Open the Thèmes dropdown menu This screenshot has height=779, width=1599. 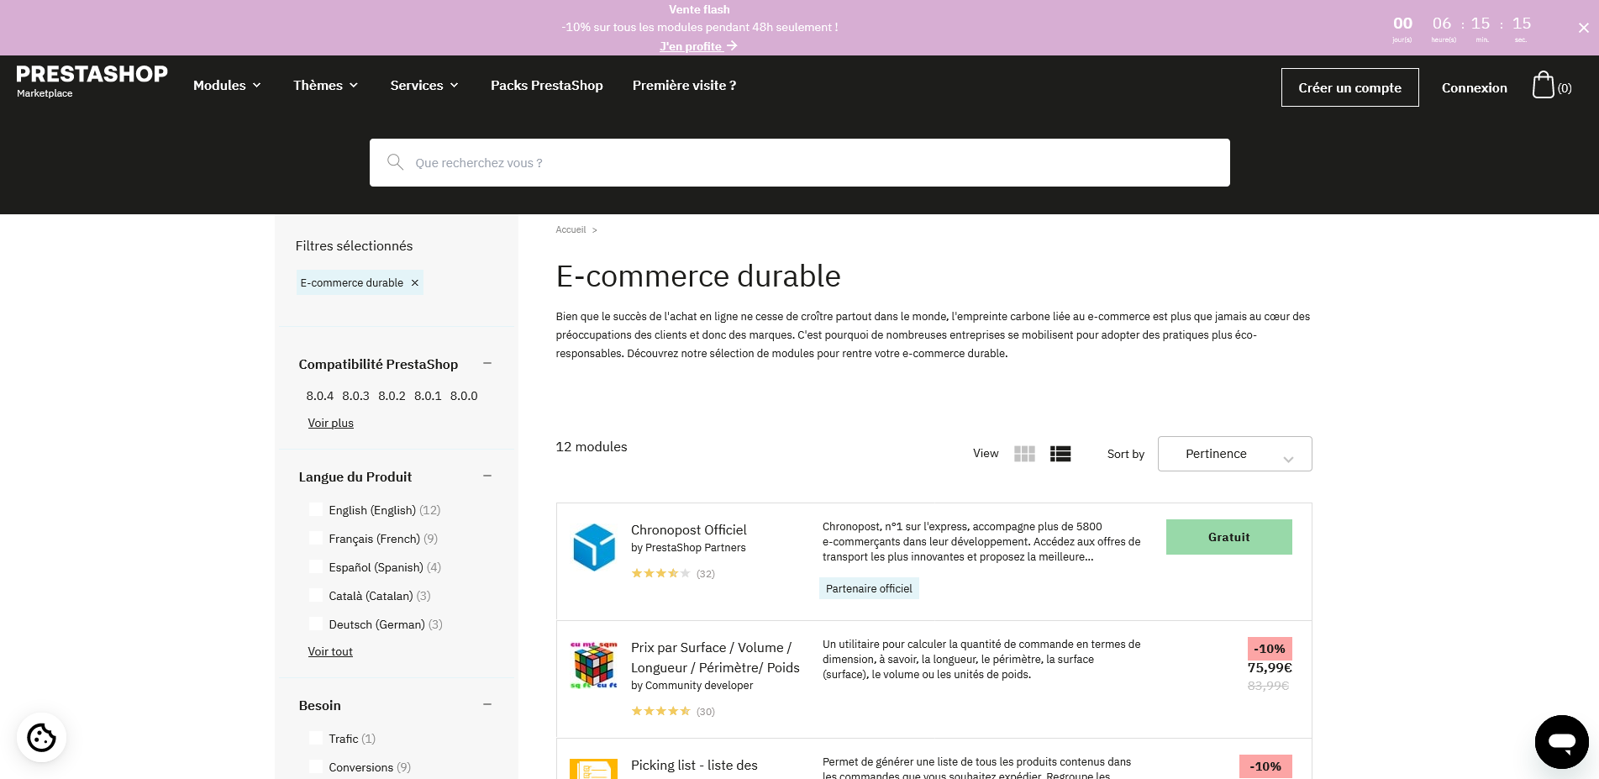tap(325, 86)
